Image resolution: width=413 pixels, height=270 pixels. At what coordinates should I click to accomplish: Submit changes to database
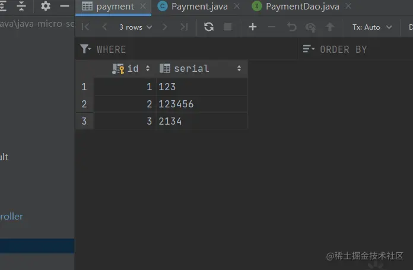(x=330, y=27)
